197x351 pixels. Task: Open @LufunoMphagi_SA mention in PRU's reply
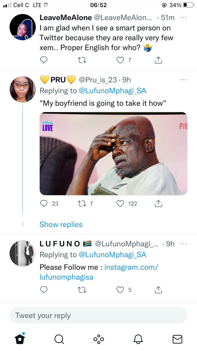pyautogui.click(x=112, y=91)
